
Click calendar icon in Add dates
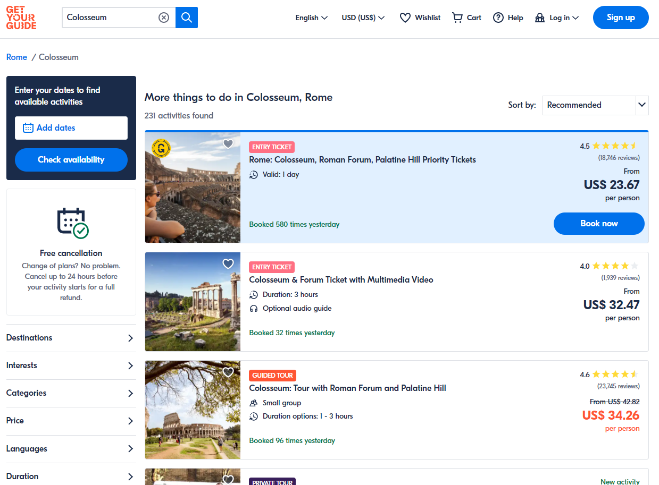(28, 127)
